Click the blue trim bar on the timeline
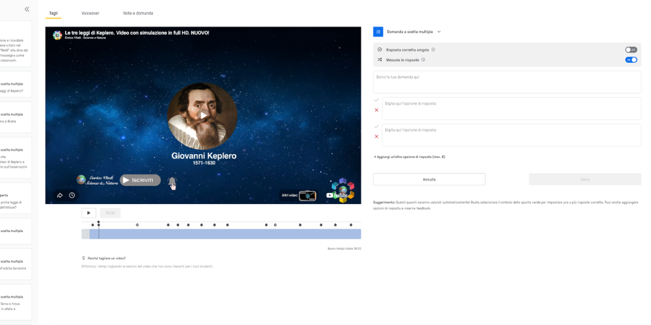The height and width of the screenshot is (325, 651). (225, 234)
